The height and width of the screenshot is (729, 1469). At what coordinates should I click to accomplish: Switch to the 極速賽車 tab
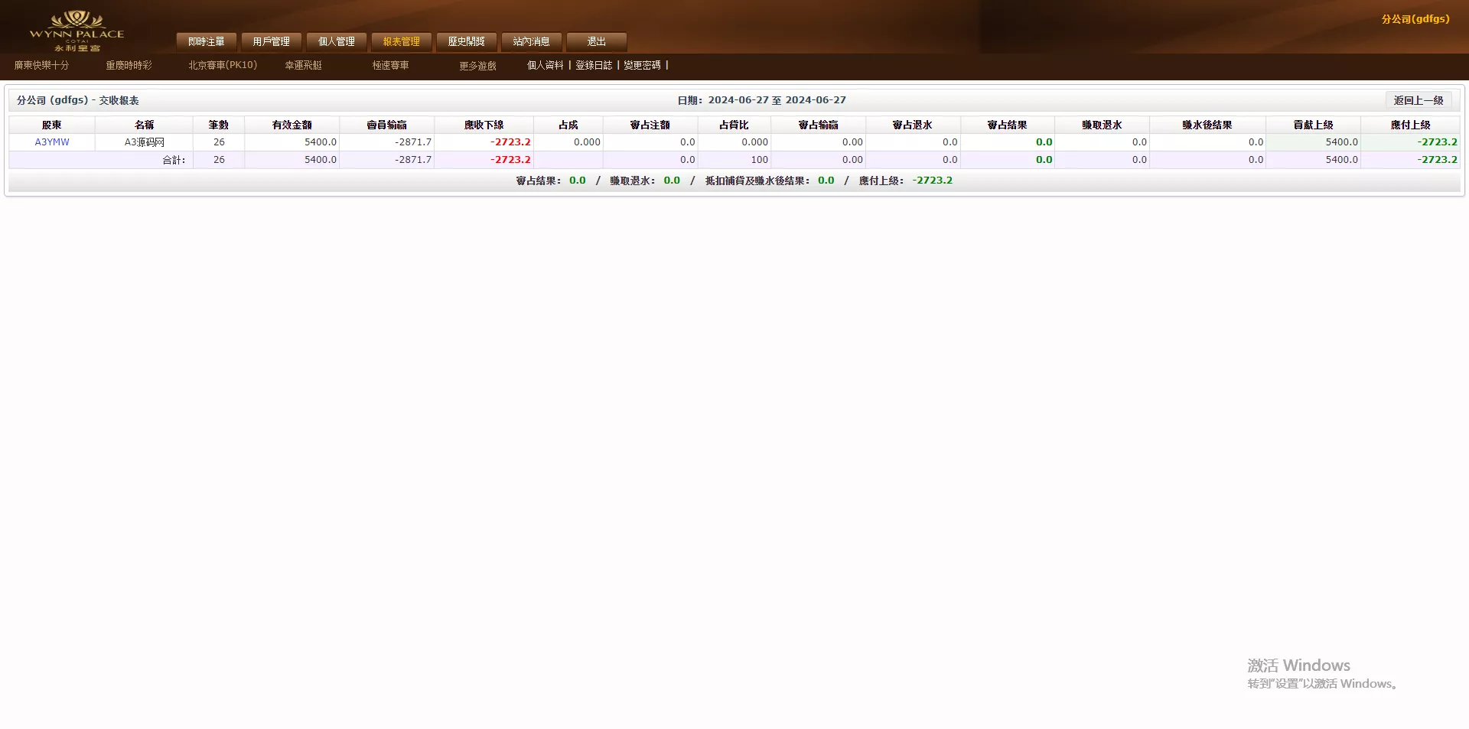tap(389, 66)
